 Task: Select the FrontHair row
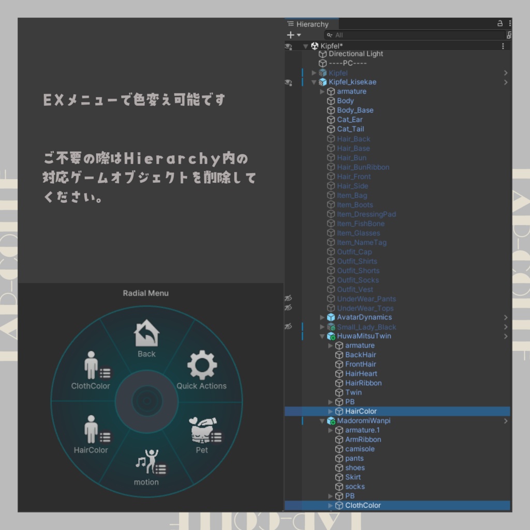pyautogui.click(x=397, y=364)
